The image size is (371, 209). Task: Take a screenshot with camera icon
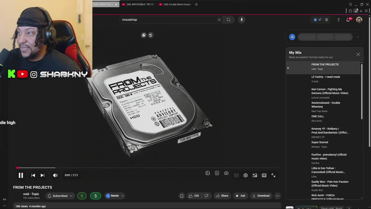coord(226,173)
